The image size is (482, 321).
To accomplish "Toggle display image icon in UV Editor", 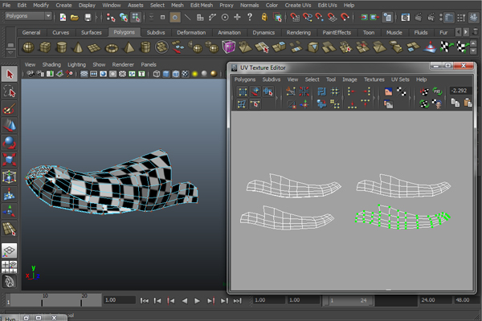I will (x=388, y=91).
